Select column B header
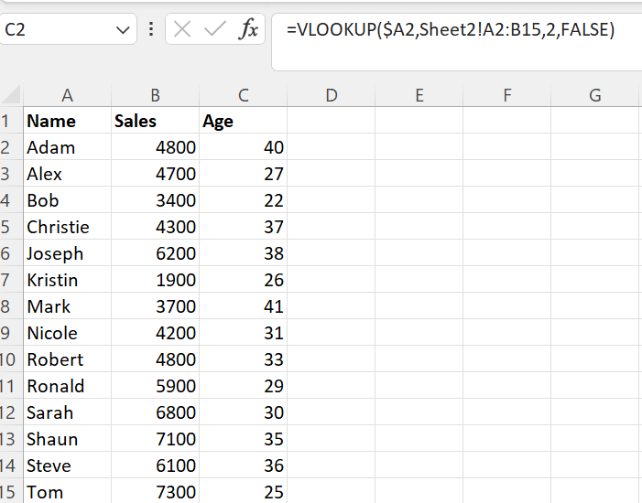The height and width of the screenshot is (503, 642). (155, 95)
